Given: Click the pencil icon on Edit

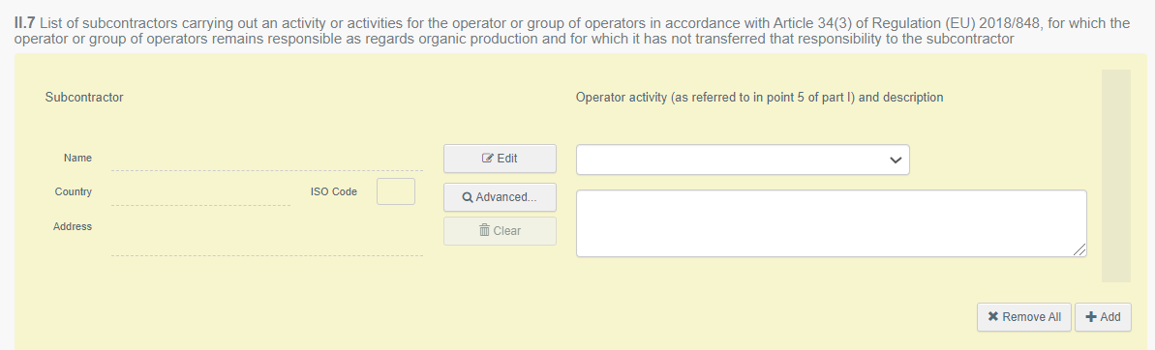Looking at the screenshot, I should tap(487, 159).
